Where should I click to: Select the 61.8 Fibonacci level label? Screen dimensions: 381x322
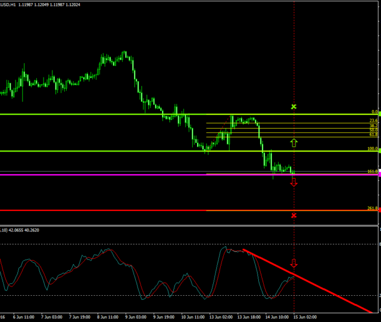coord(373,135)
